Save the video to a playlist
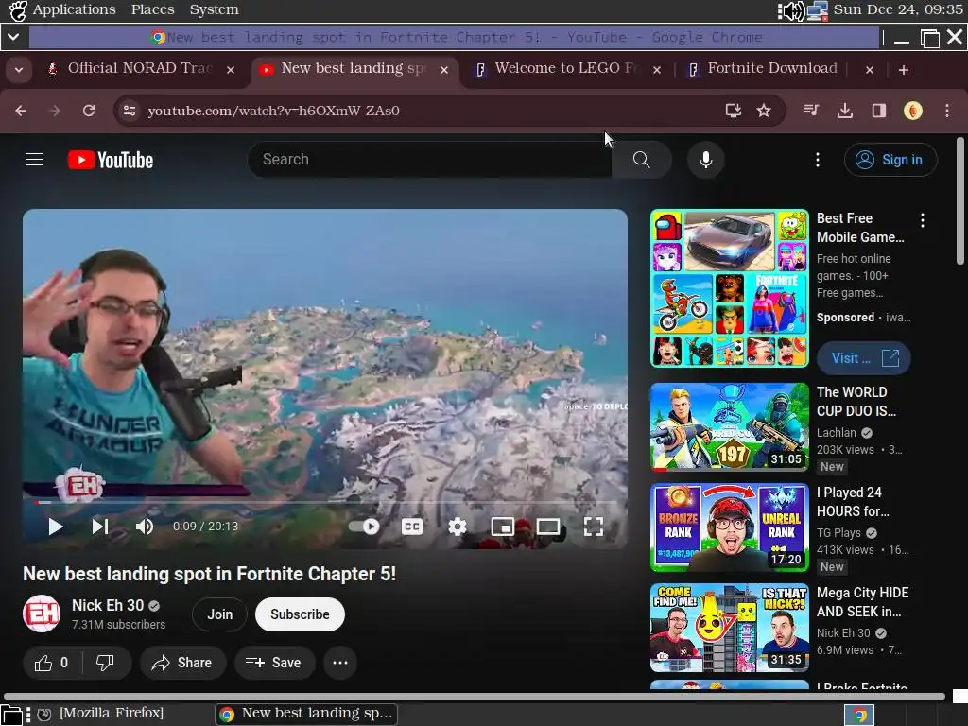 [274, 663]
